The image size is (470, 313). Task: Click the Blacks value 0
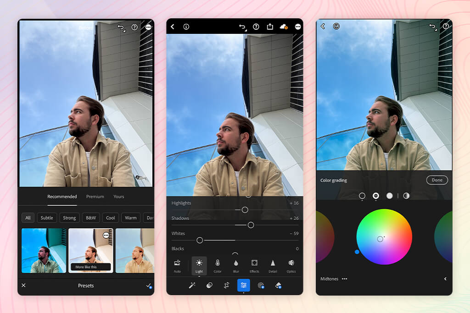pos(297,249)
